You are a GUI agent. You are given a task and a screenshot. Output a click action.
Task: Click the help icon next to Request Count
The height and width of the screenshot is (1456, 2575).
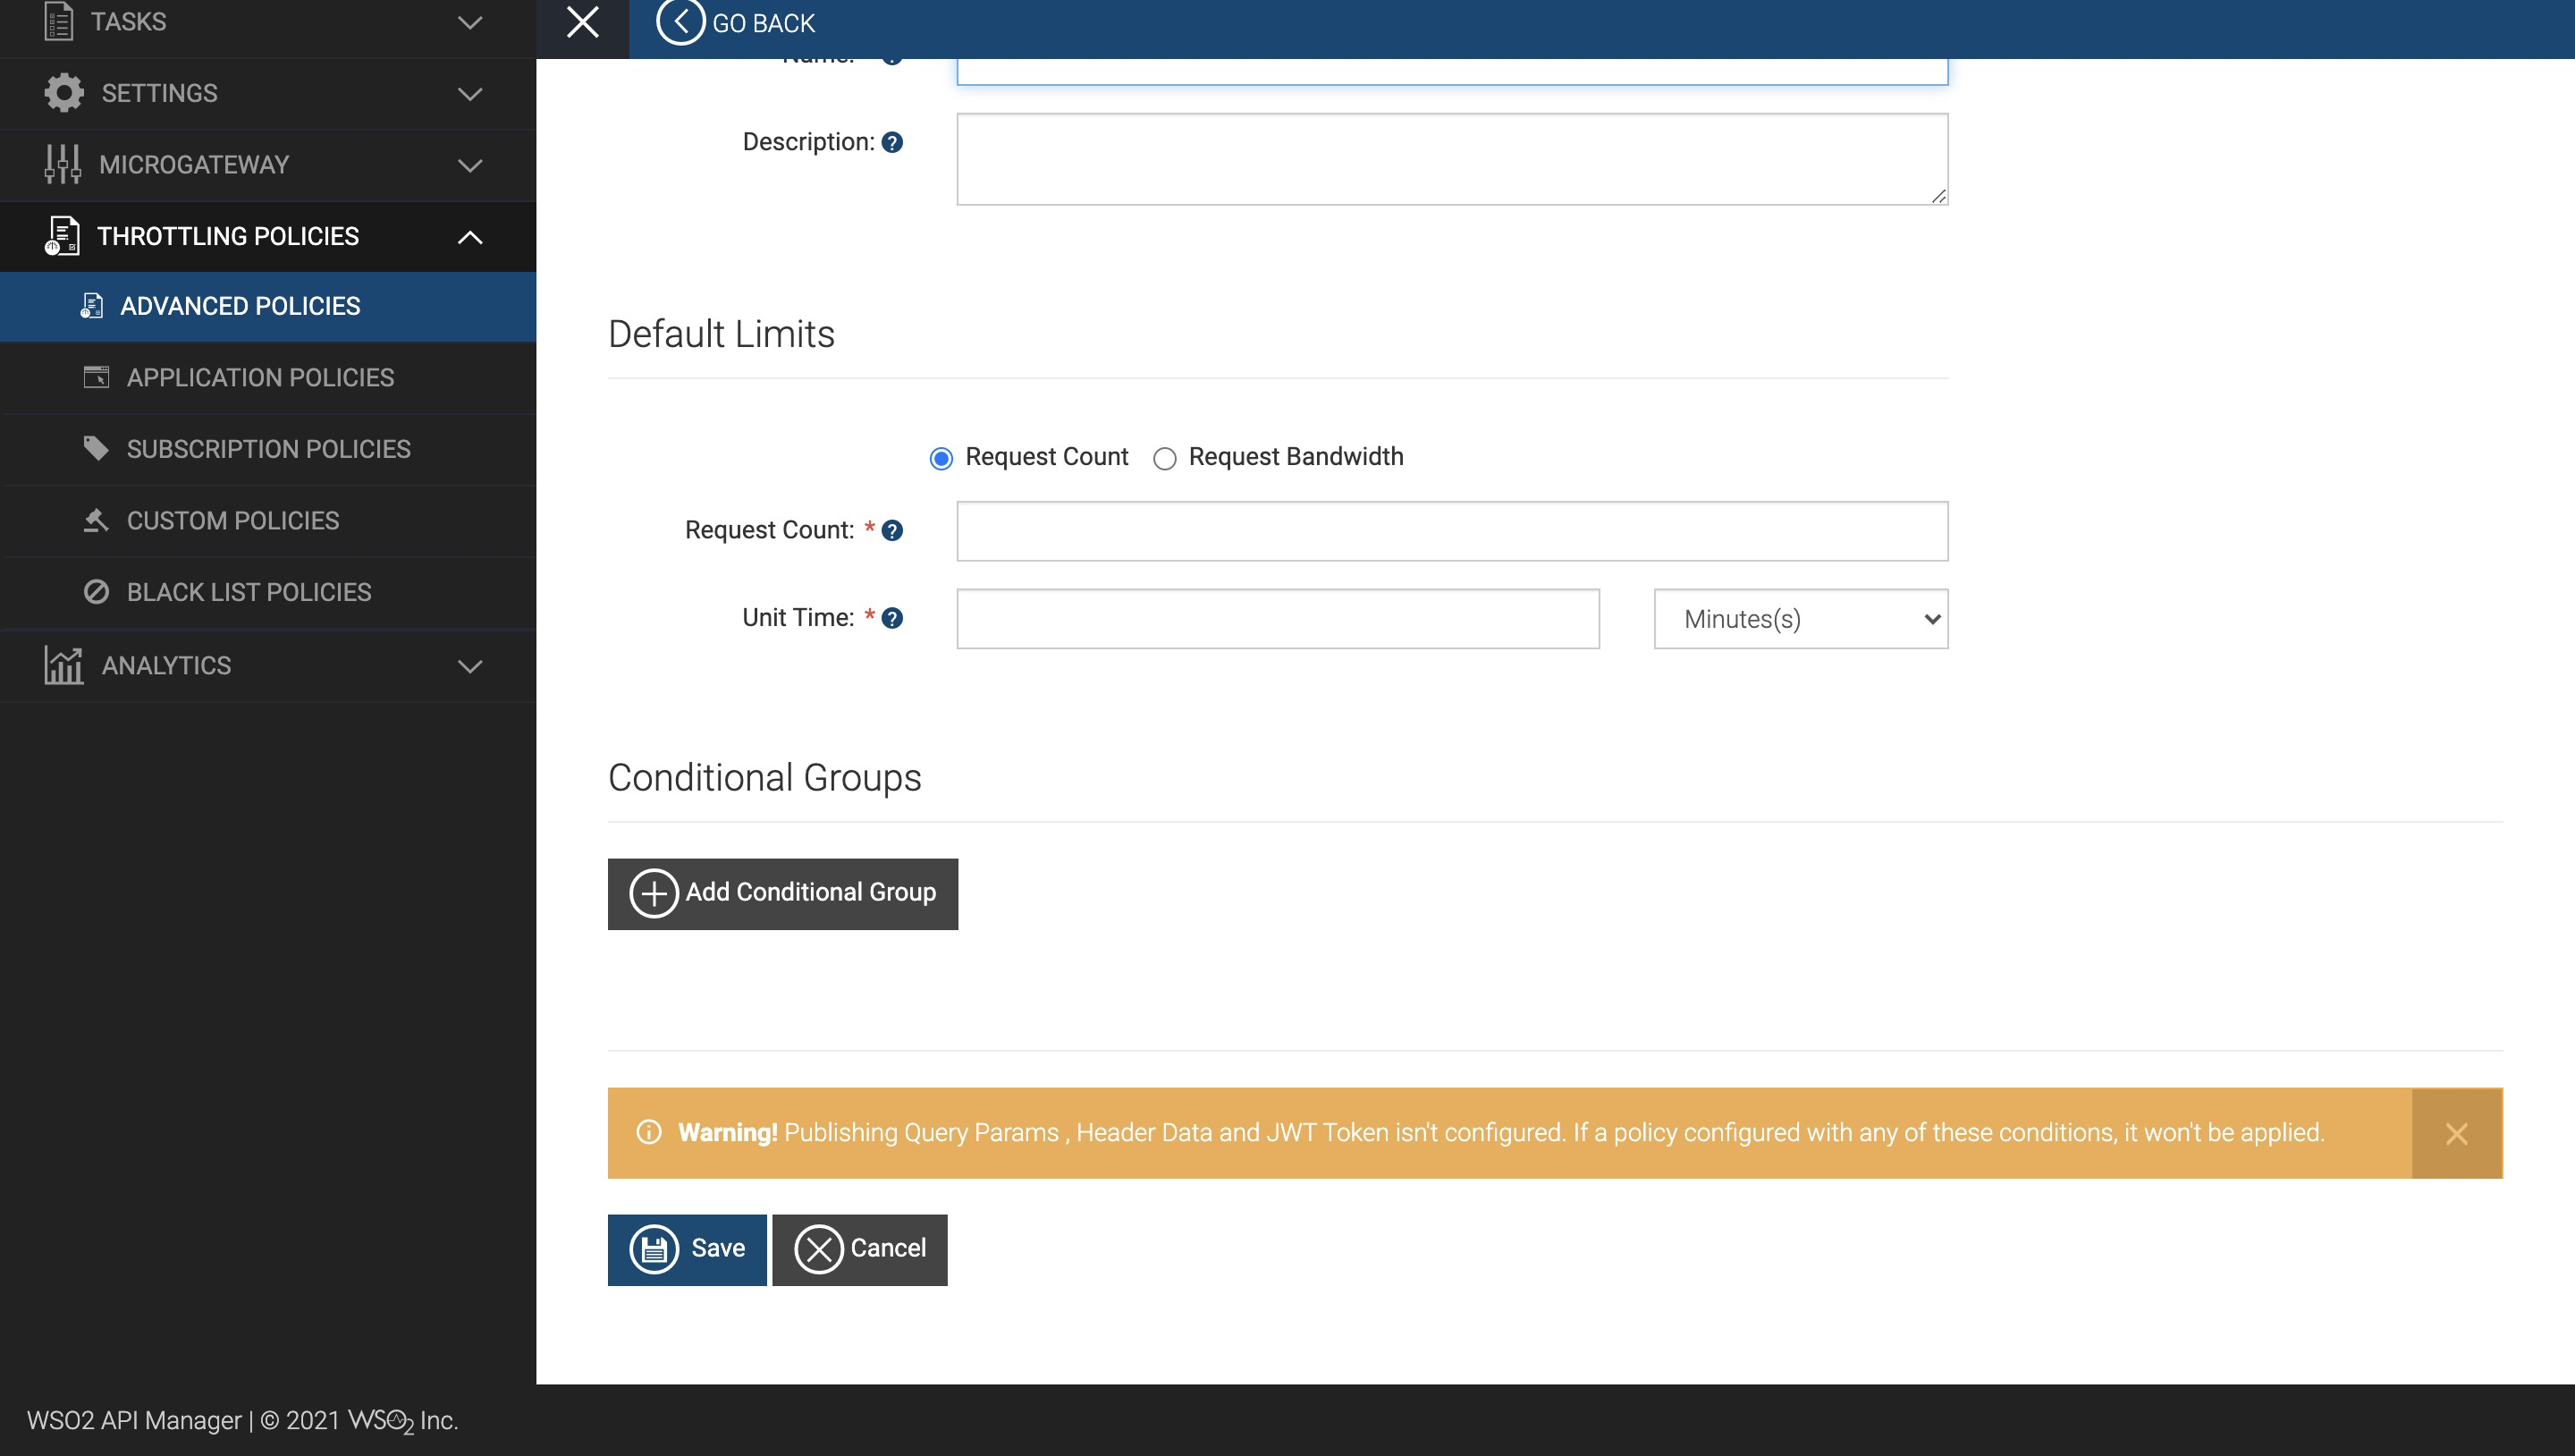point(894,531)
